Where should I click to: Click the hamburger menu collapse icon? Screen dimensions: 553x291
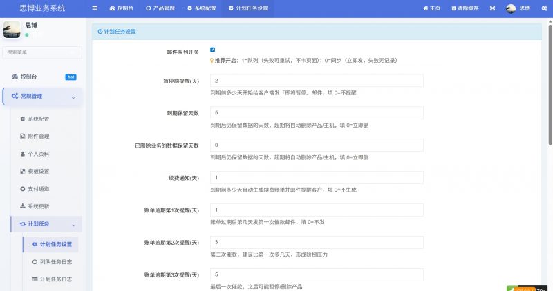[x=95, y=8]
